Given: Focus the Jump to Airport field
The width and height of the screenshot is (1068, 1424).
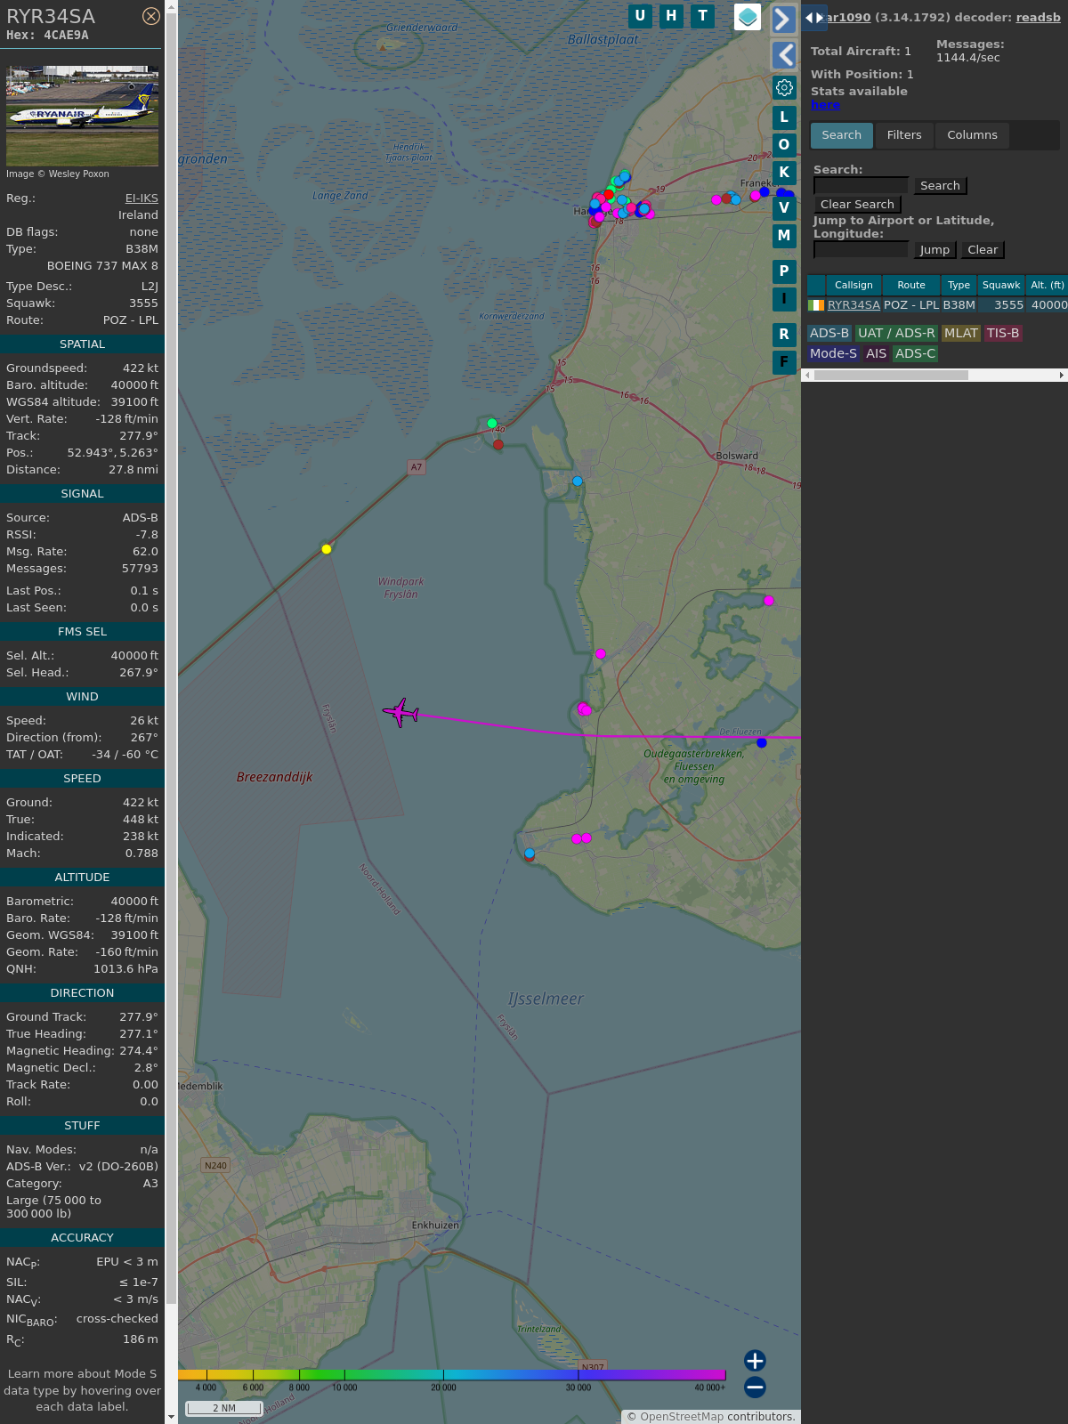Looking at the screenshot, I should (861, 249).
